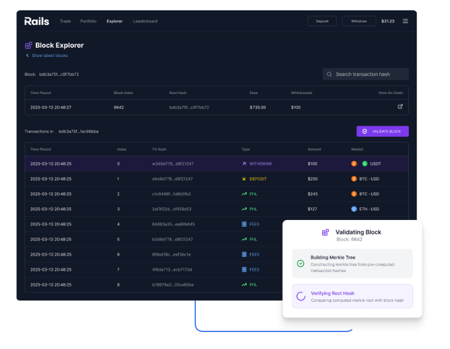450x349 pixels.
Task: Click TX hash 84893a35...ea89b645
Action: click(173, 224)
